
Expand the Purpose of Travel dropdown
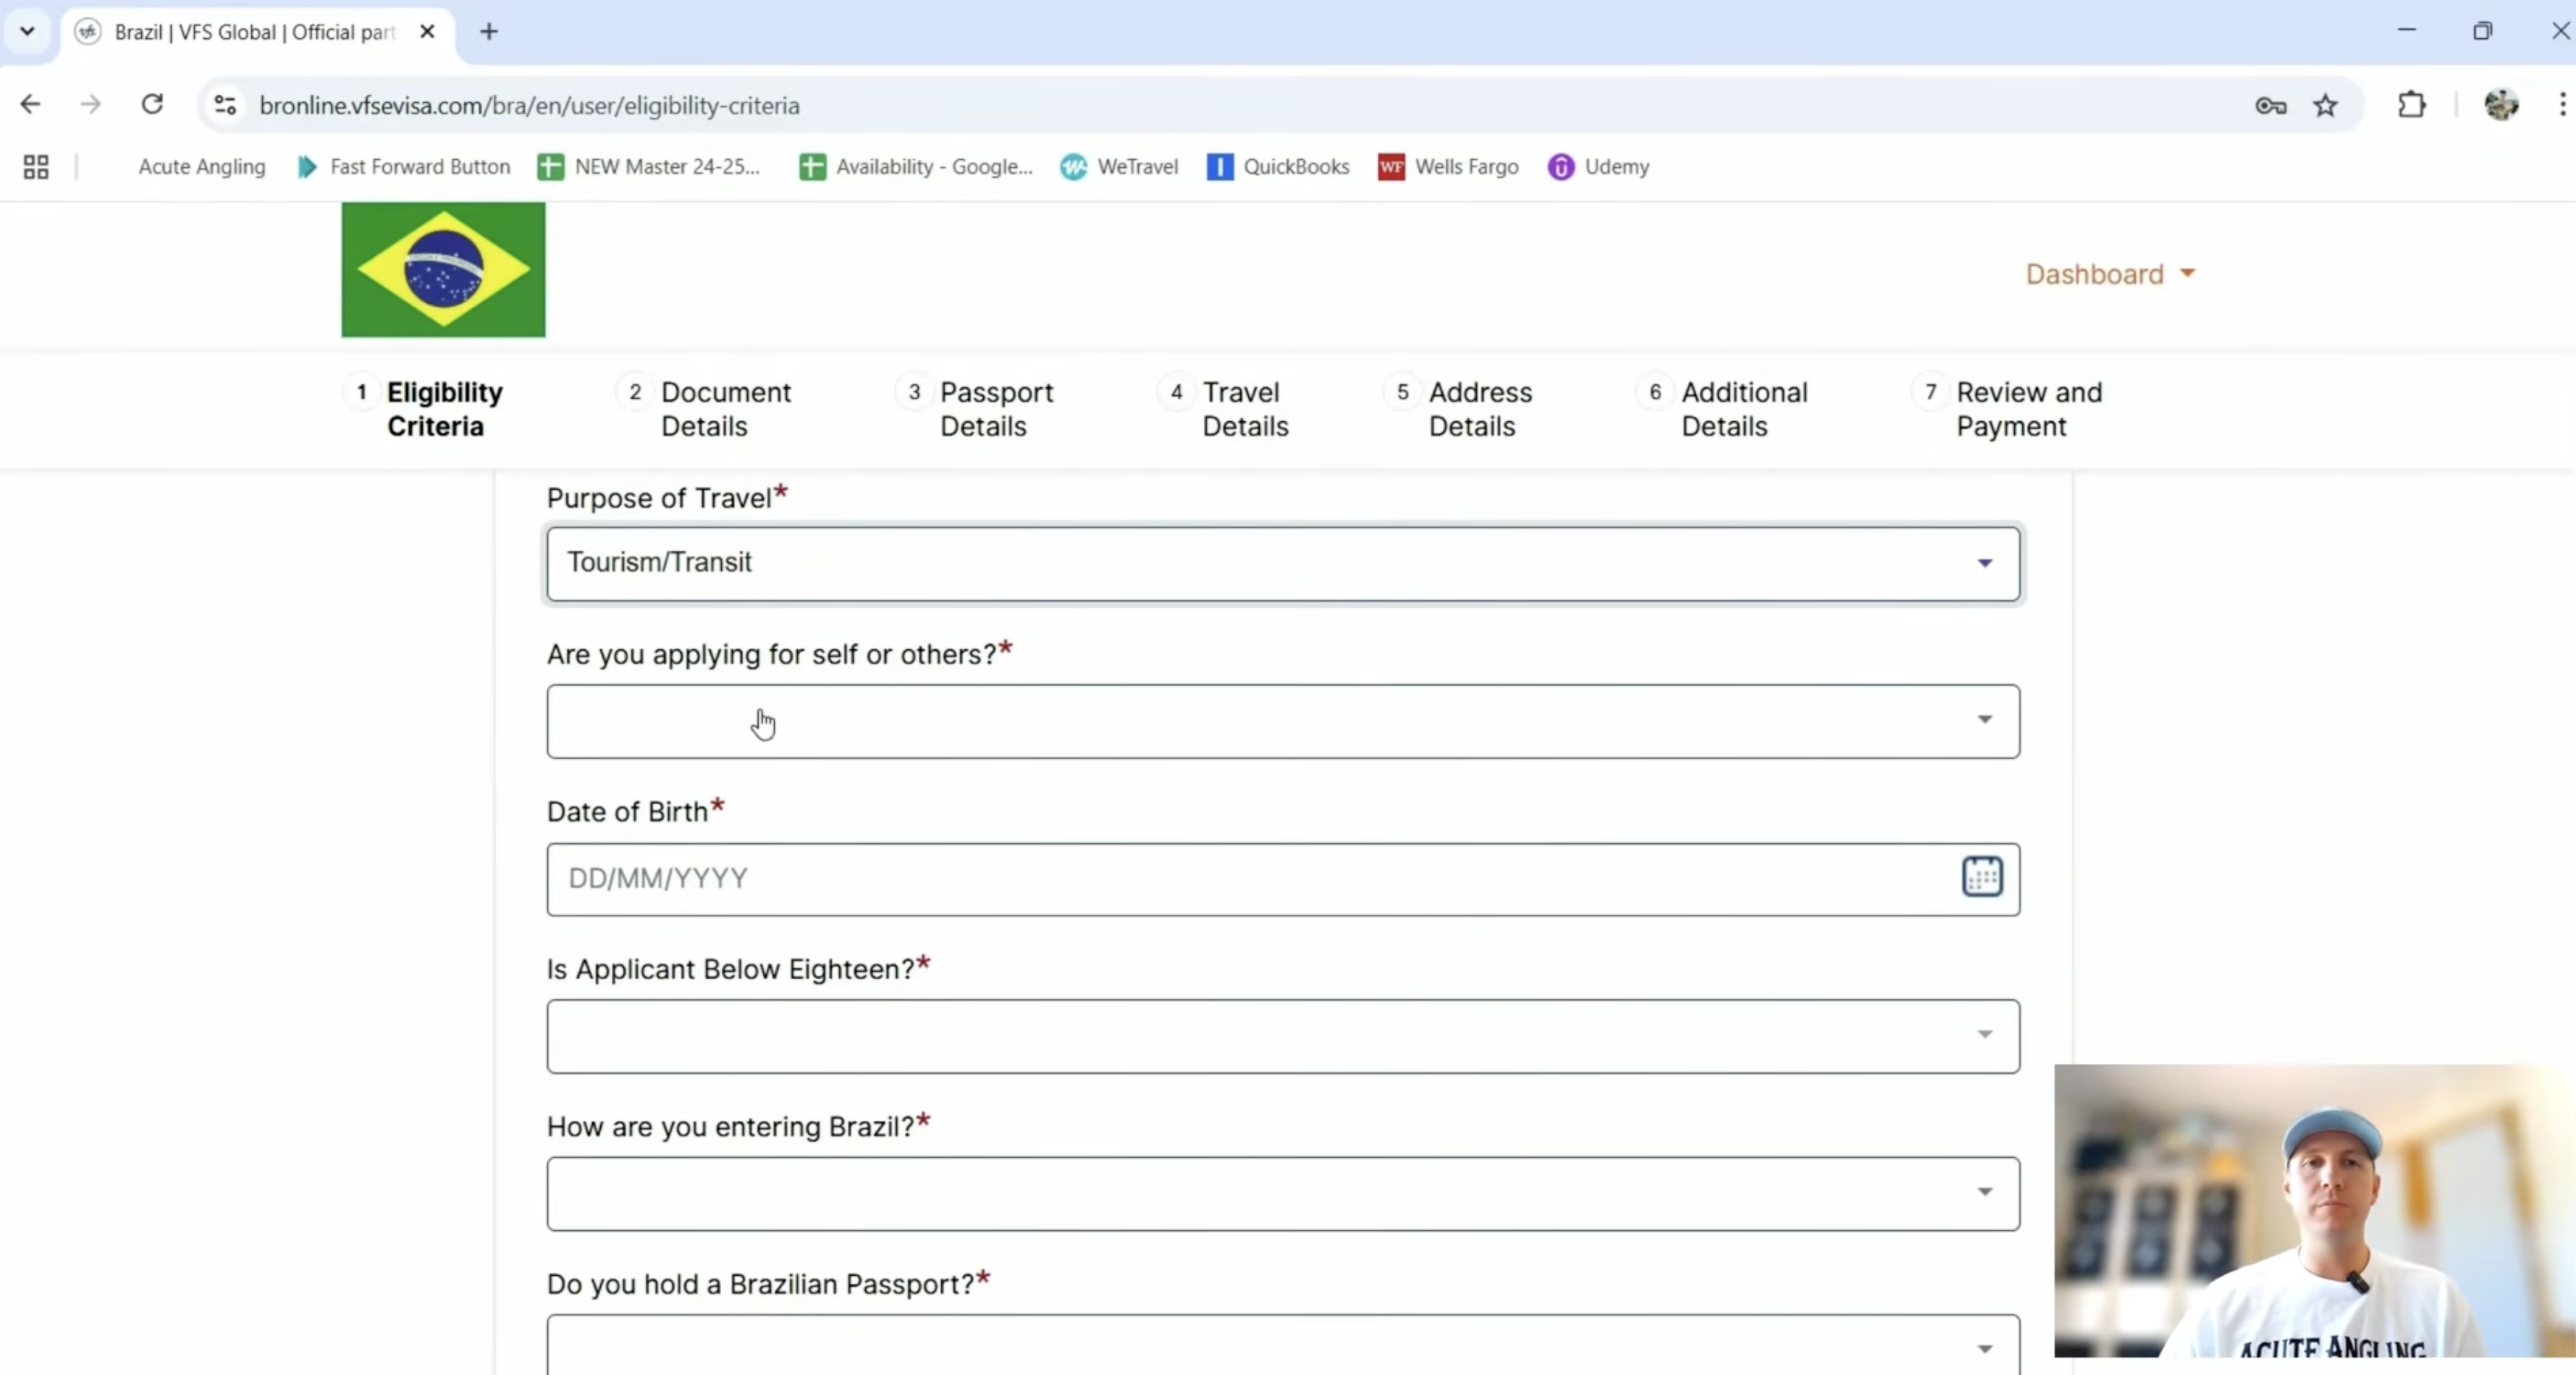(x=1283, y=564)
